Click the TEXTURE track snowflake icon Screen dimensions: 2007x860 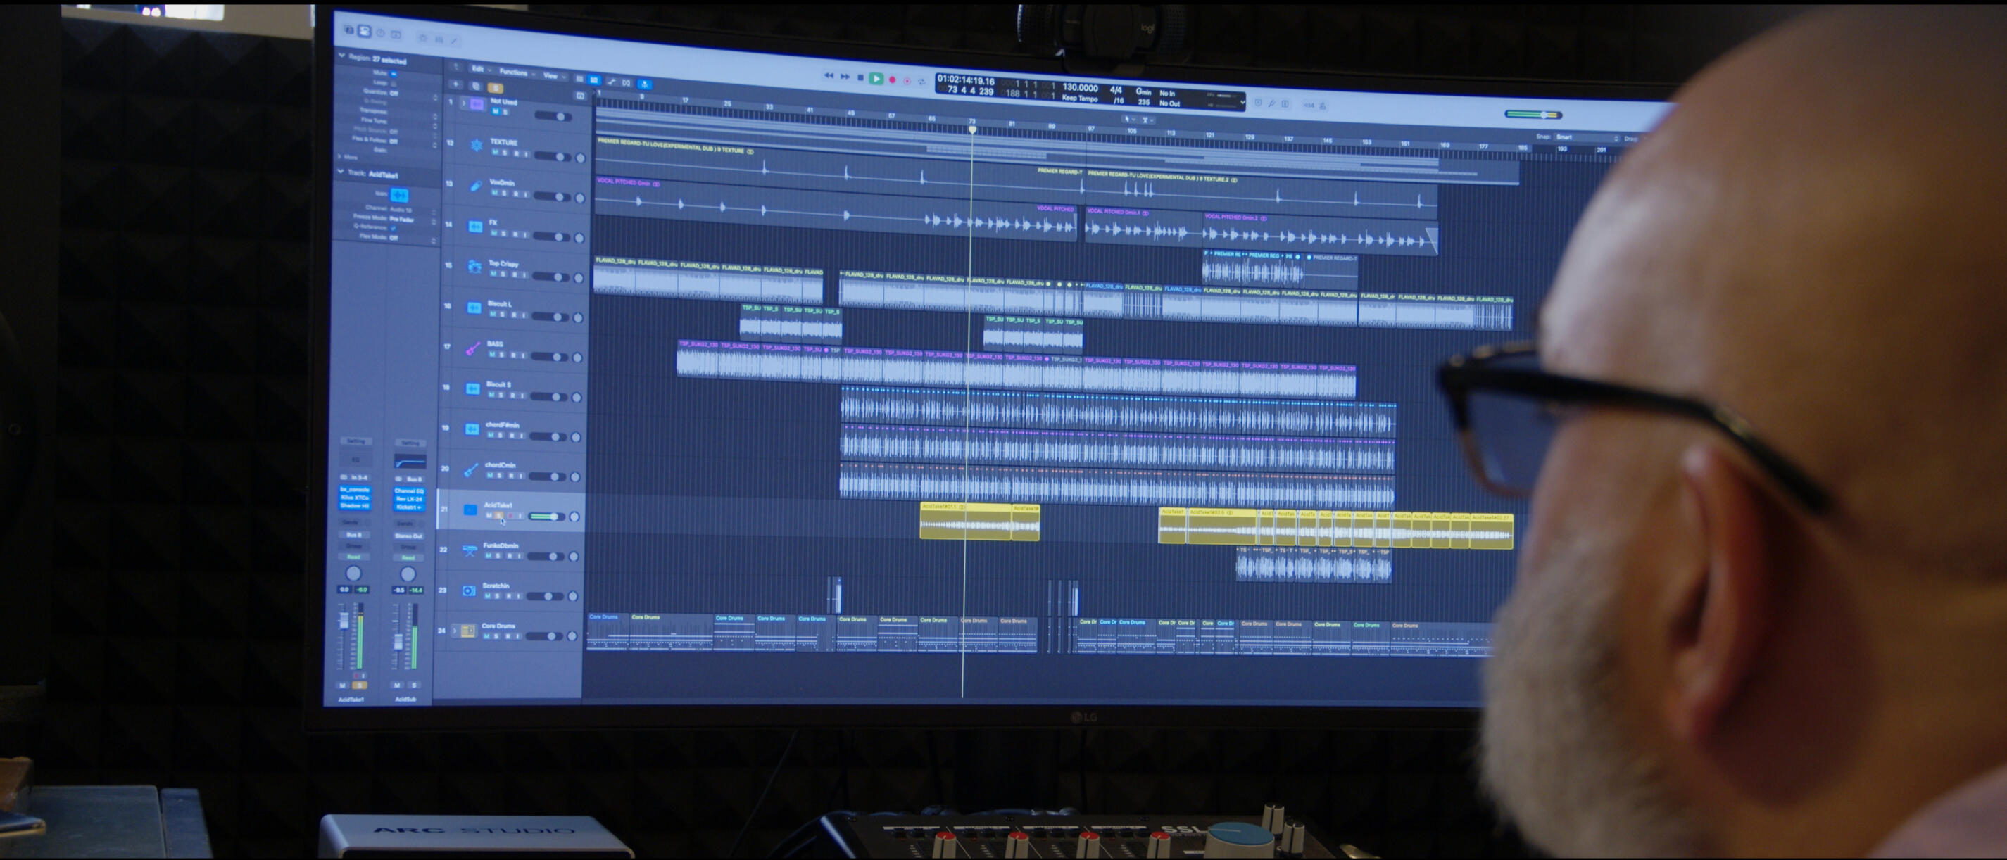[x=476, y=145]
